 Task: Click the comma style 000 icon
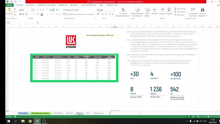coord(106,14)
